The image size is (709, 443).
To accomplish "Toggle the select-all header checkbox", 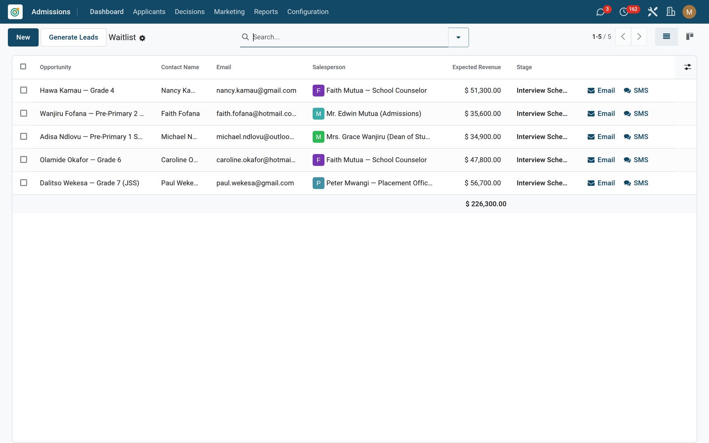I will (x=23, y=66).
